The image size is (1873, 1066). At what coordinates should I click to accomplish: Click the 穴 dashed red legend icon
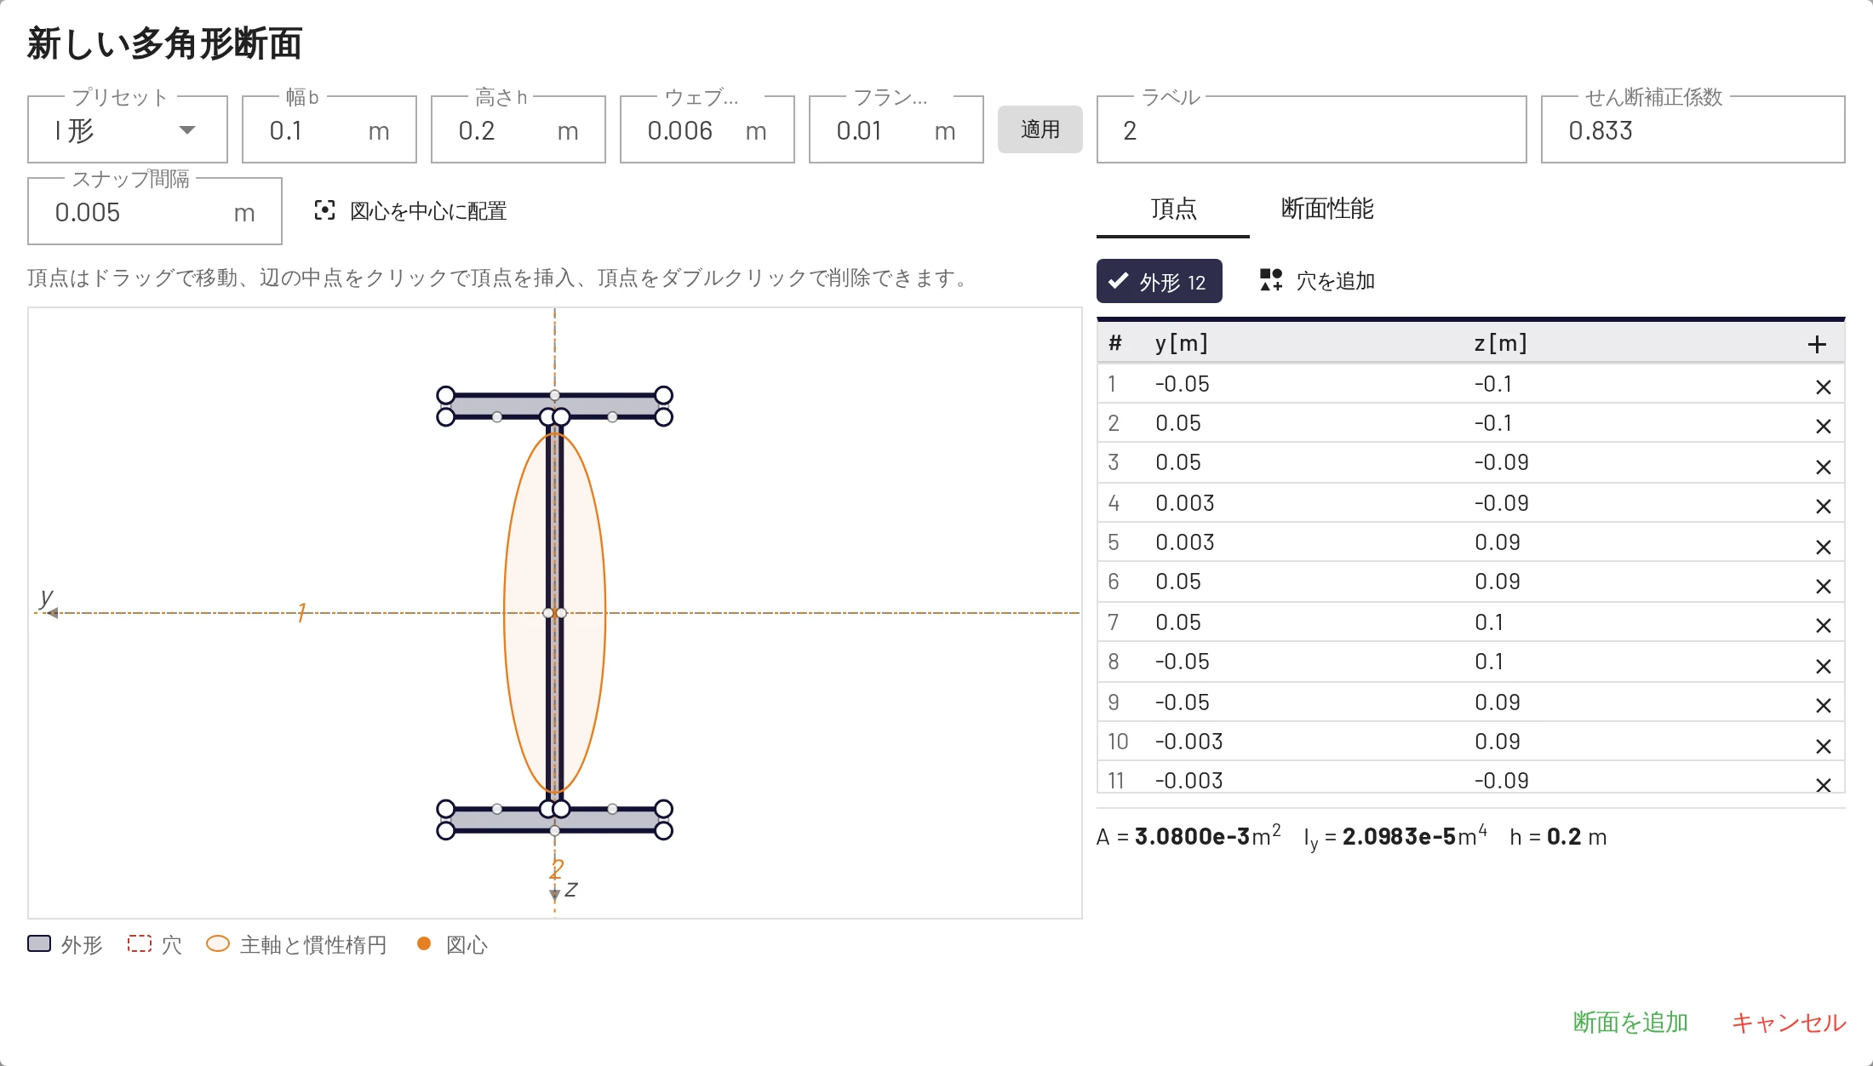[140, 943]
